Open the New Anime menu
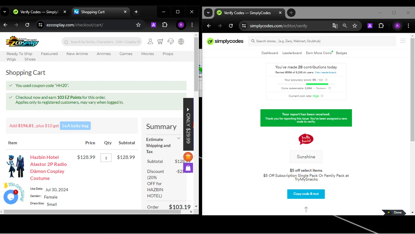Screen dimensions: 415x234 click(x=77, y=54)
